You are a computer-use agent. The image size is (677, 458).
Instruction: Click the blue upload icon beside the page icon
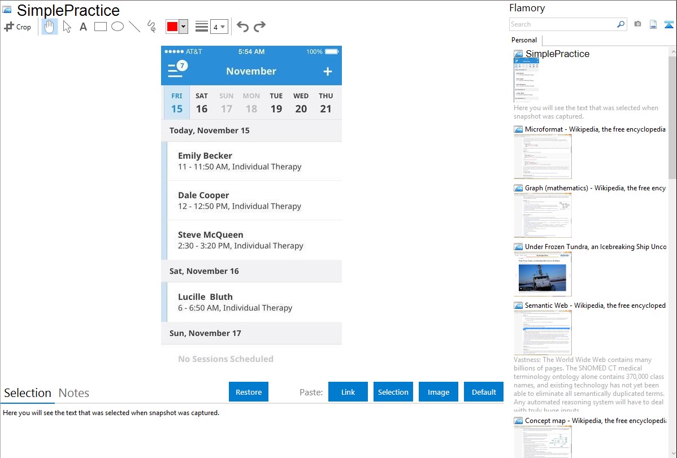[669, 24]
